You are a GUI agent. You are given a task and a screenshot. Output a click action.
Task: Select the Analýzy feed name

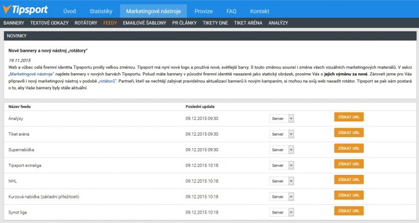tap(16, 119)
